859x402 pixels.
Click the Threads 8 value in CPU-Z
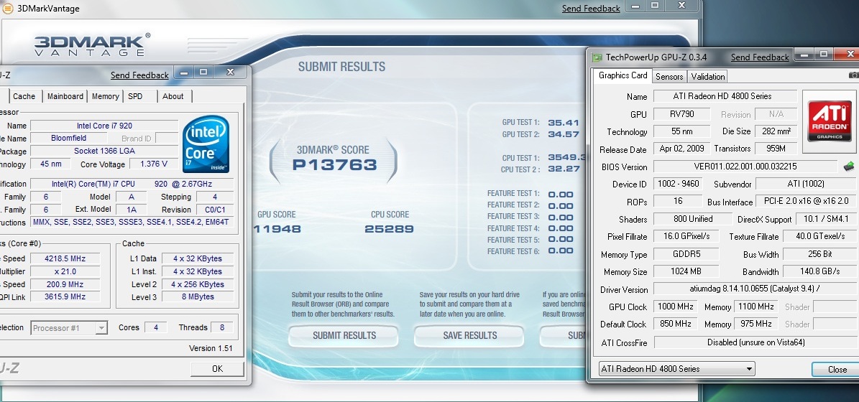coord(222,327)
